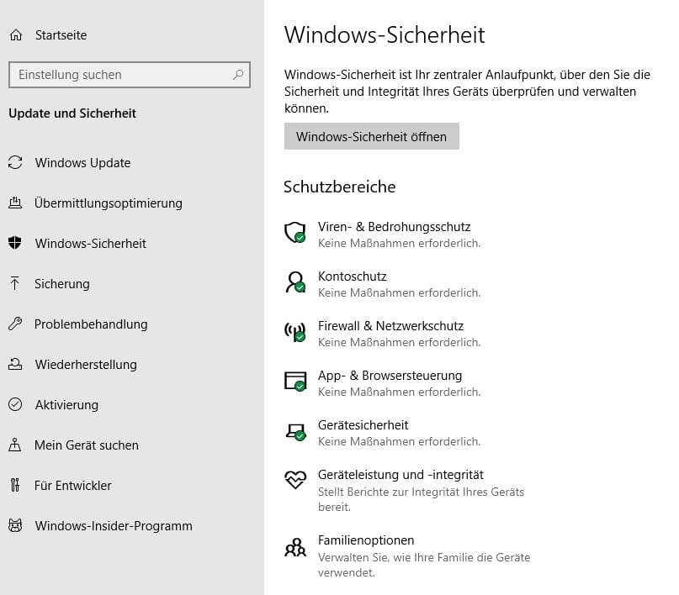Click the magnifier icon in the search box
Image resolution: width=679 pixels, height=595 pixels.
[238, 75]
